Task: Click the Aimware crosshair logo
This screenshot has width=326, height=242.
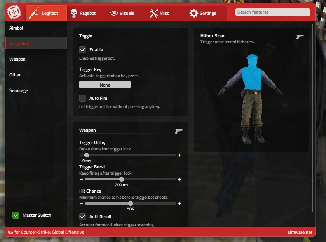Action: (x=14, y=12)
